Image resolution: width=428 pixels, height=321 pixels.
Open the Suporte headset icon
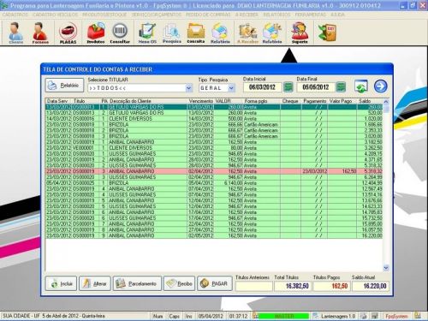(300, 33)
